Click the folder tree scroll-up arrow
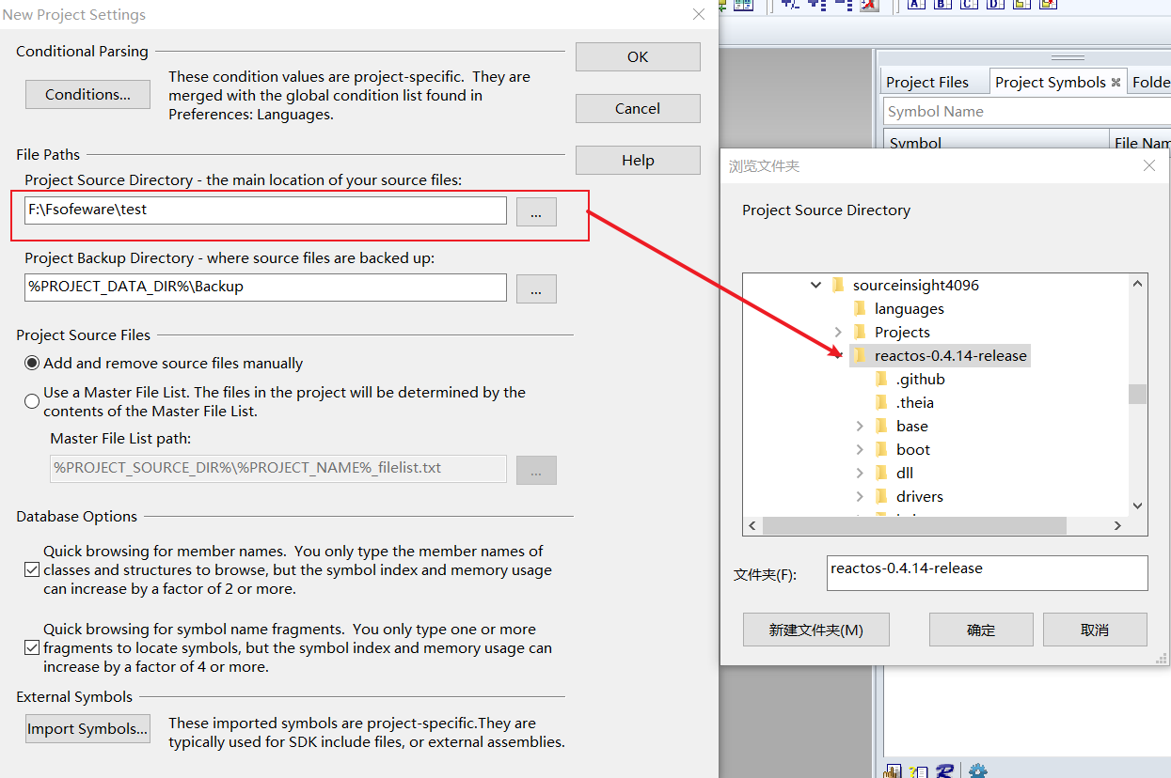The width and height of the screenshot is (1171, 778). point(1138,283)
